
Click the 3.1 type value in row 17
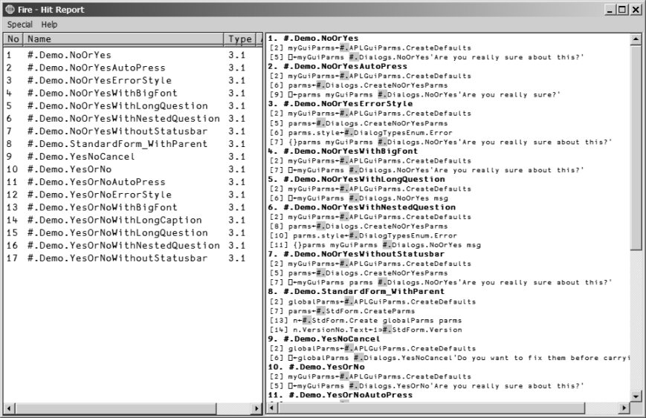coord(237,258)
